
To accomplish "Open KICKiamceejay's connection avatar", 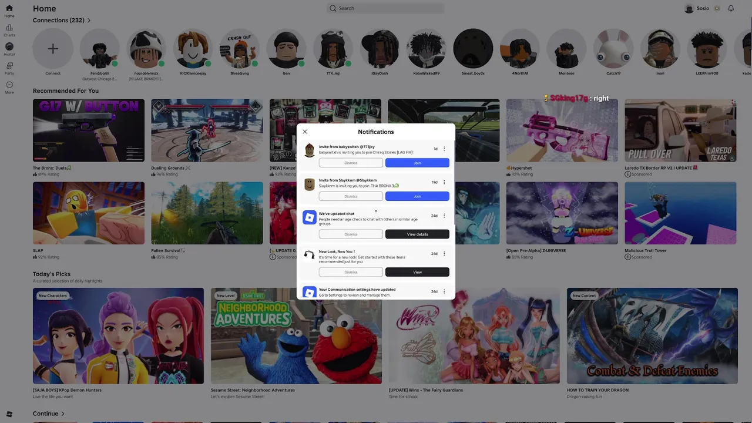I will [x=193, y=49].
